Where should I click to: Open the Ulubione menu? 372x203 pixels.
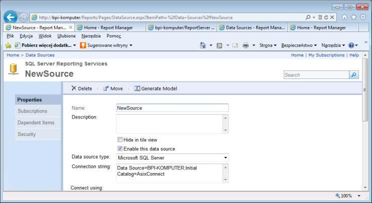point(66,36)
